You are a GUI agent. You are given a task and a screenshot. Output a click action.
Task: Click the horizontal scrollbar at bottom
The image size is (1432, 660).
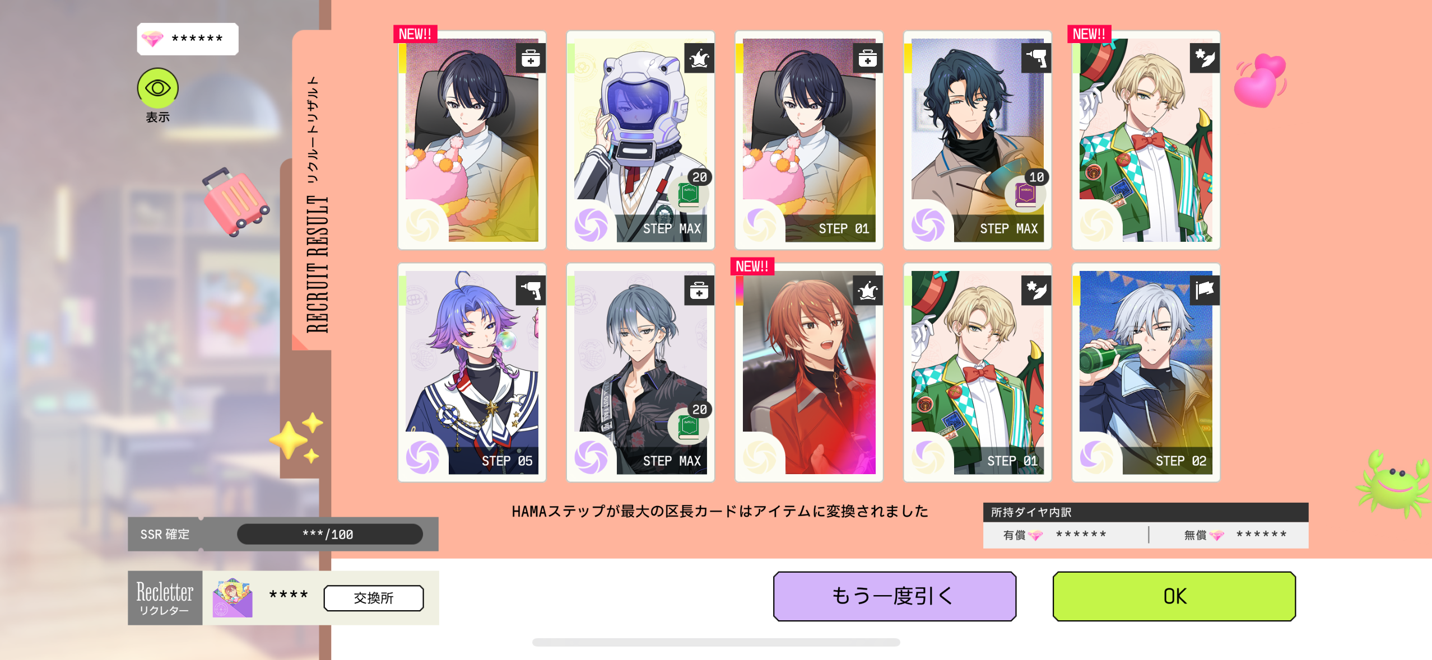pyautogui.click(x=716, y=642)
